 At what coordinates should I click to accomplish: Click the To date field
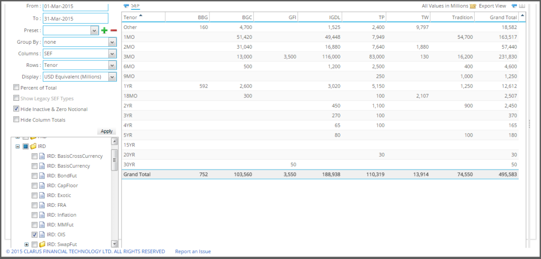tap(75, 19)
